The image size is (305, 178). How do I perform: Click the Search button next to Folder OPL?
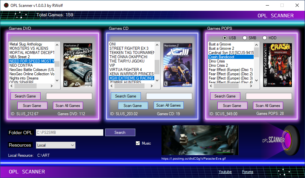point(120,133)
